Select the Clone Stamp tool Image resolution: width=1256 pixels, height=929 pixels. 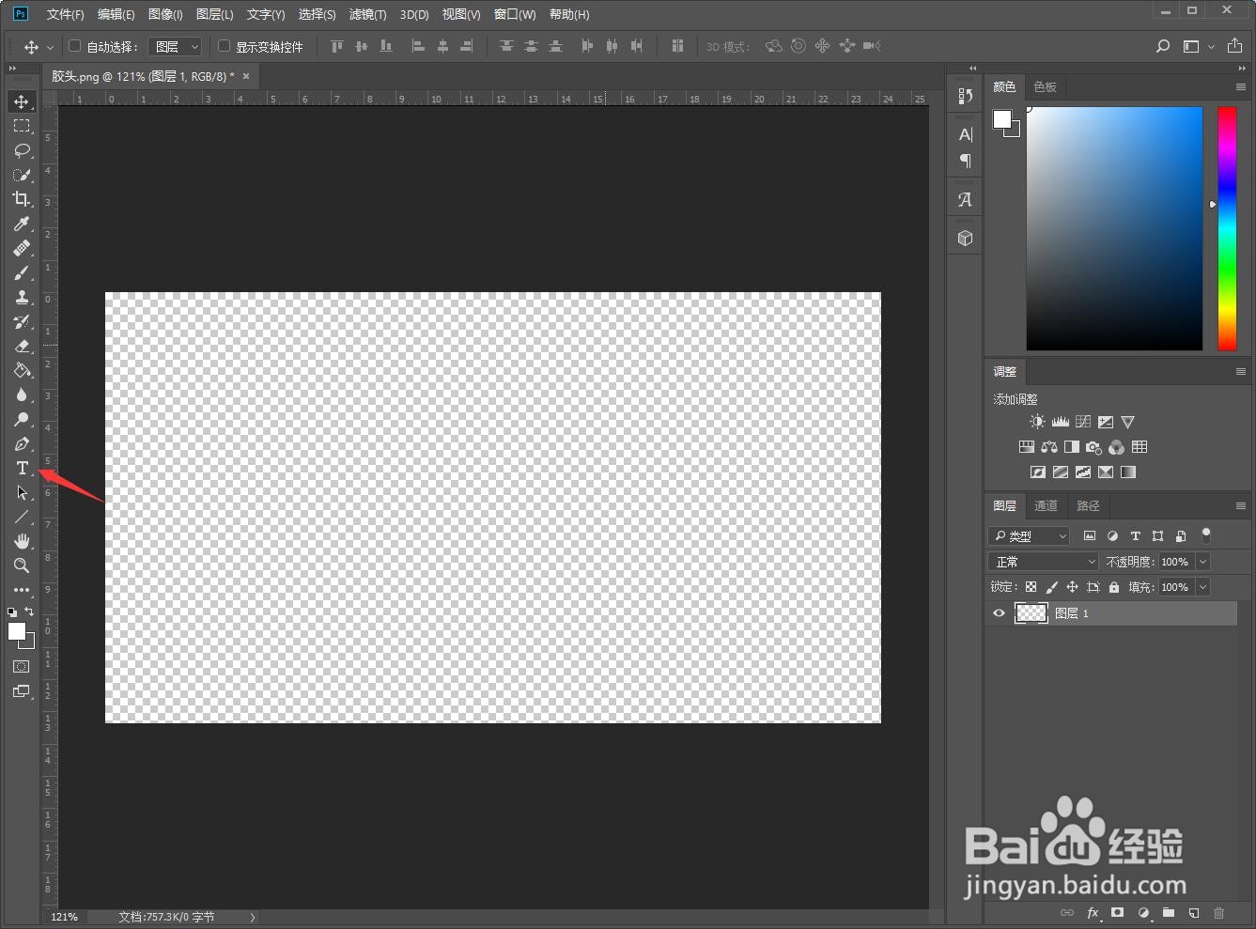(x=22, y=297)
